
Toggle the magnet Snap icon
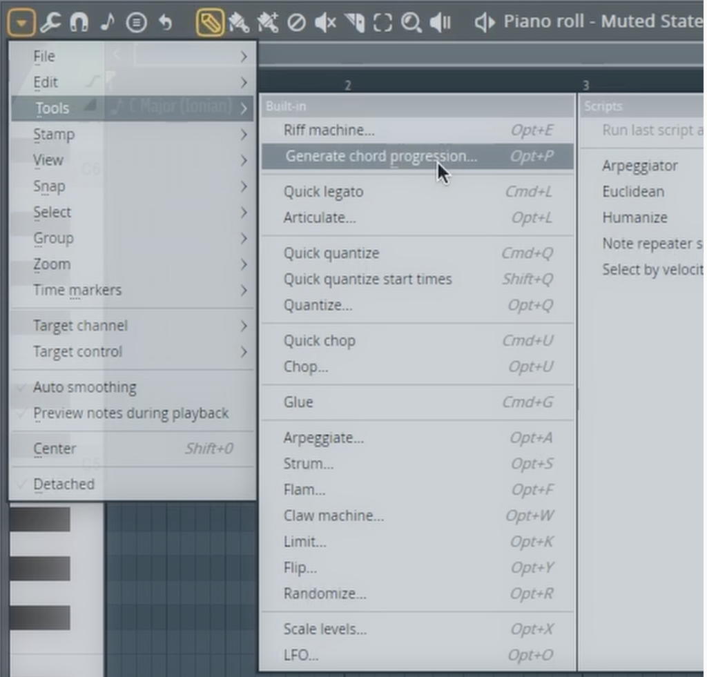coord(79,22)
